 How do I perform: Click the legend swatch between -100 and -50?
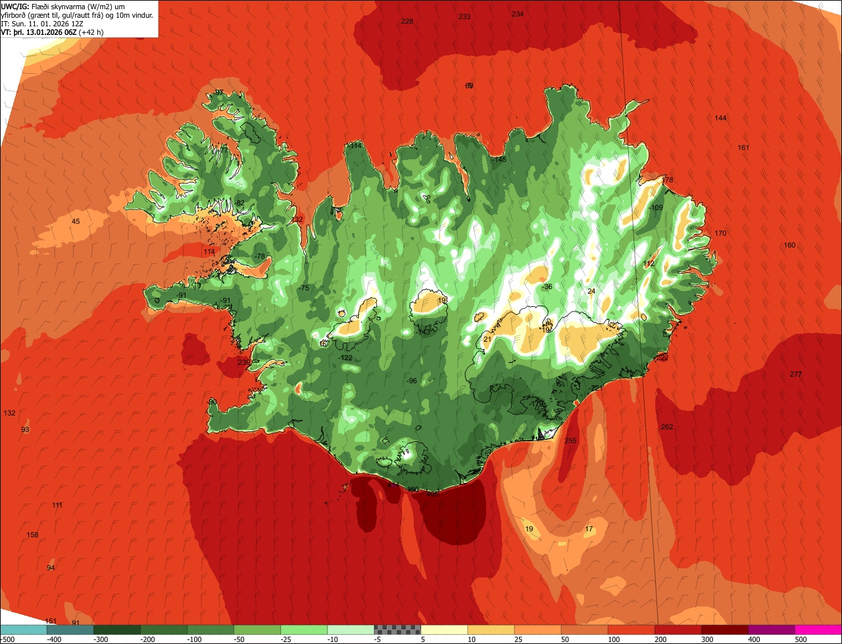[210, 630]
